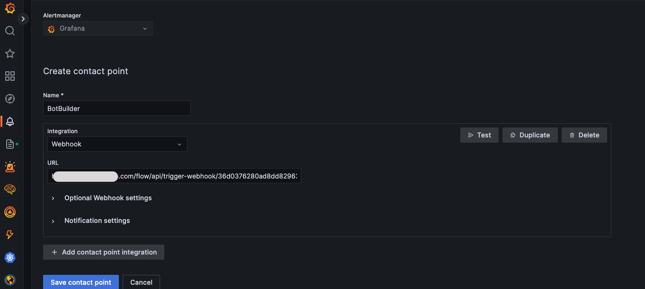Image resolution: width=645 pixels, height=289 pixels.
Task: Expand the collapsed left navigation arrow
Action: [23, 18]
